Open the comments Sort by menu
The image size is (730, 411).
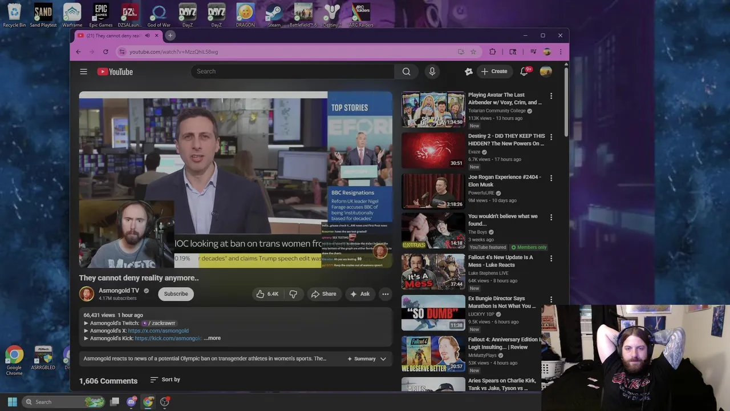tap(165, 380)
